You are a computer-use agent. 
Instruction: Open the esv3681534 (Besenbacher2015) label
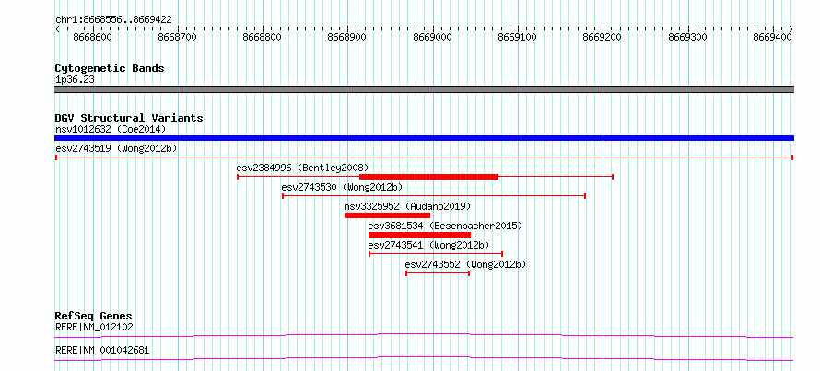pyautogui.click(x=445, y=226)
